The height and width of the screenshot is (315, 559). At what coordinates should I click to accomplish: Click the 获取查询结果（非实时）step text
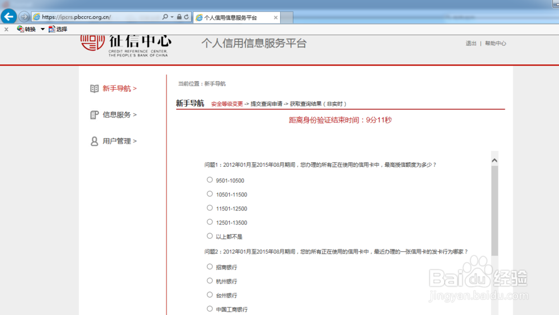point(318,104)
